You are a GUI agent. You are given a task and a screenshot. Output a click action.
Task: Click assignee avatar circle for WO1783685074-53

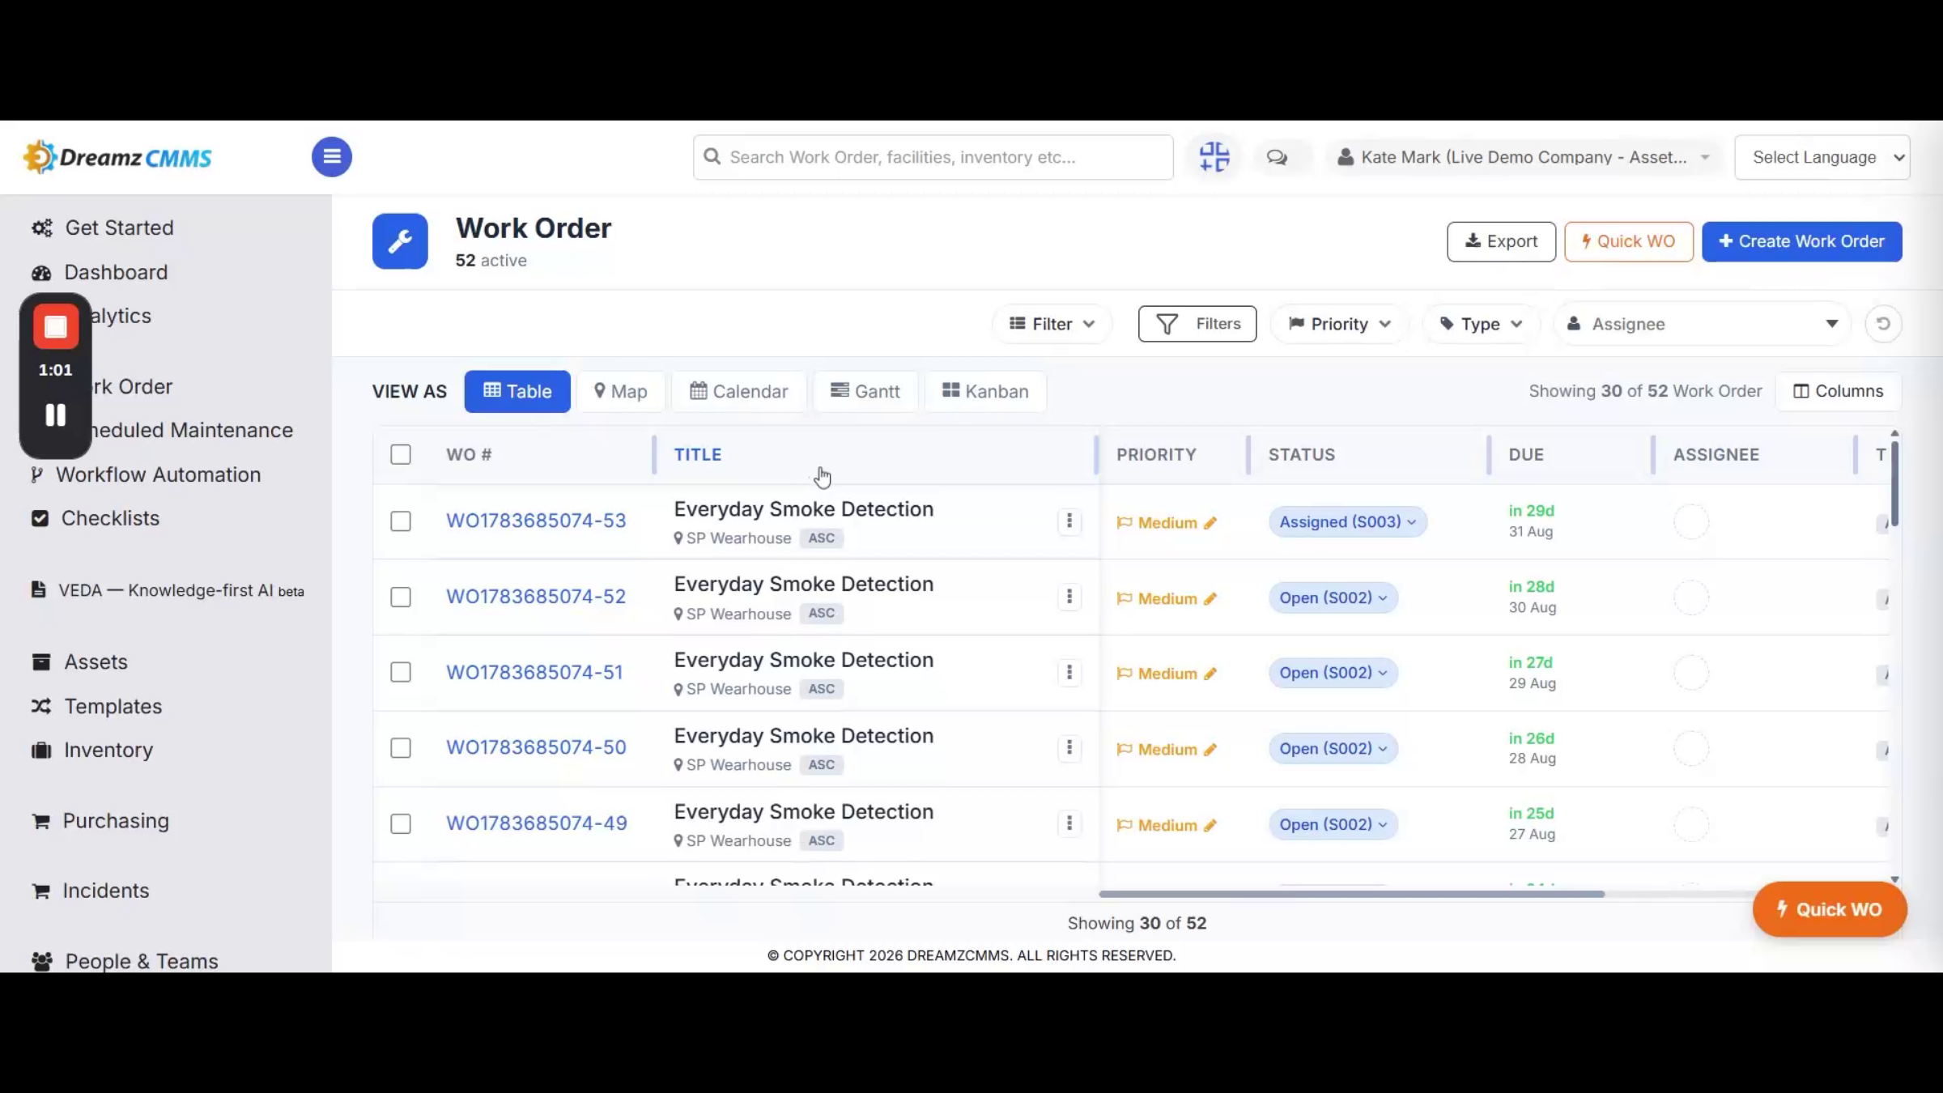tap(1691, 521)
